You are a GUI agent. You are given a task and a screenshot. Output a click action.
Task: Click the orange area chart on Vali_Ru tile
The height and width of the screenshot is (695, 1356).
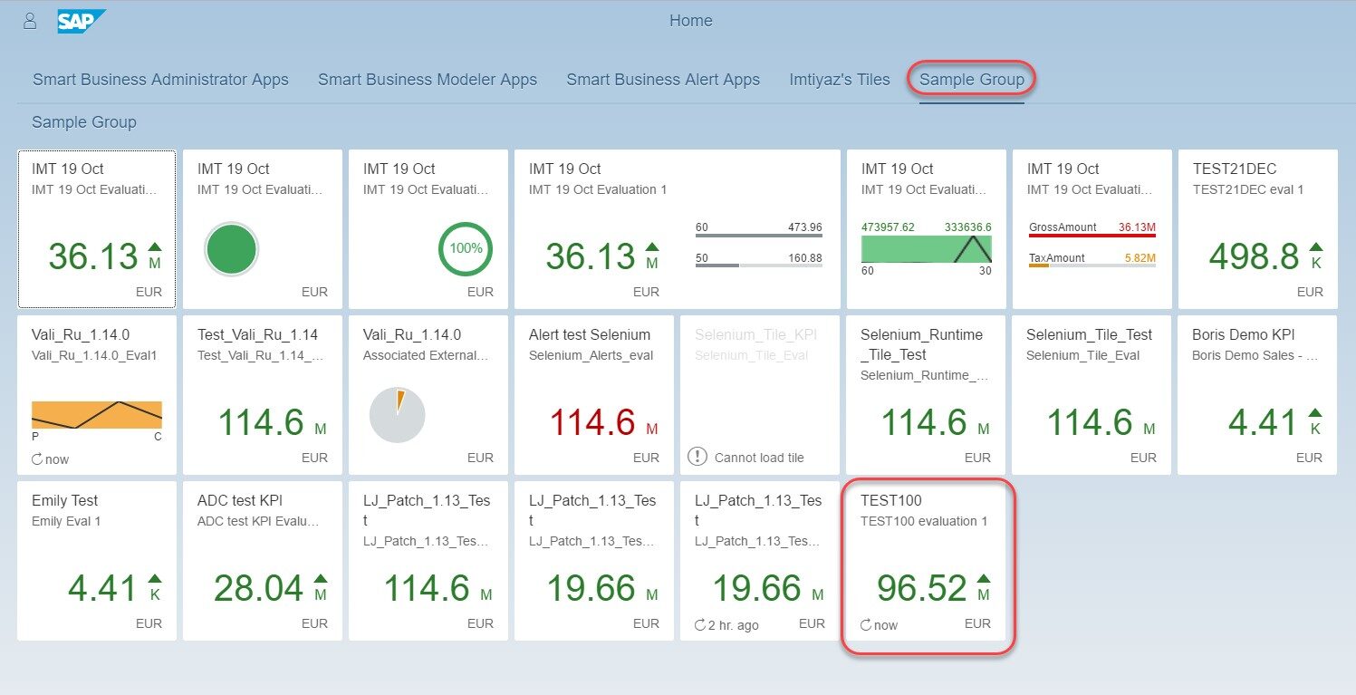[96, 414]
